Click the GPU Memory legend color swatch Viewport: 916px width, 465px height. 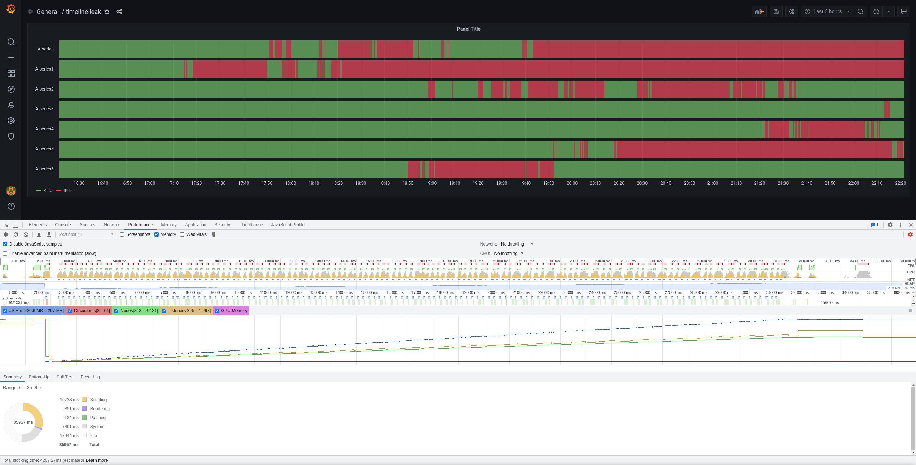click(x=217, y=310)
